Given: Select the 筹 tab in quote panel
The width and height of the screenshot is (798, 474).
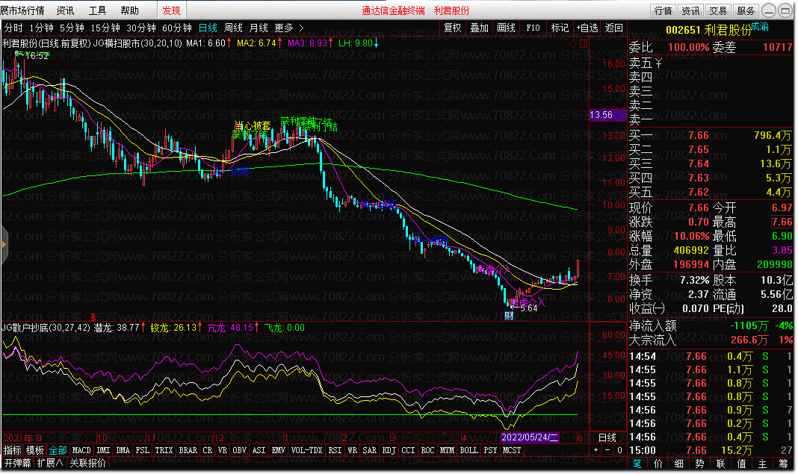Looking at the screenshot, I should (783, 464).
